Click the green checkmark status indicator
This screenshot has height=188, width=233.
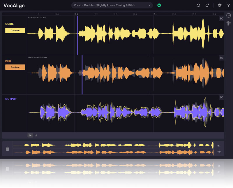pyautogui.click(x=159, y=5)
